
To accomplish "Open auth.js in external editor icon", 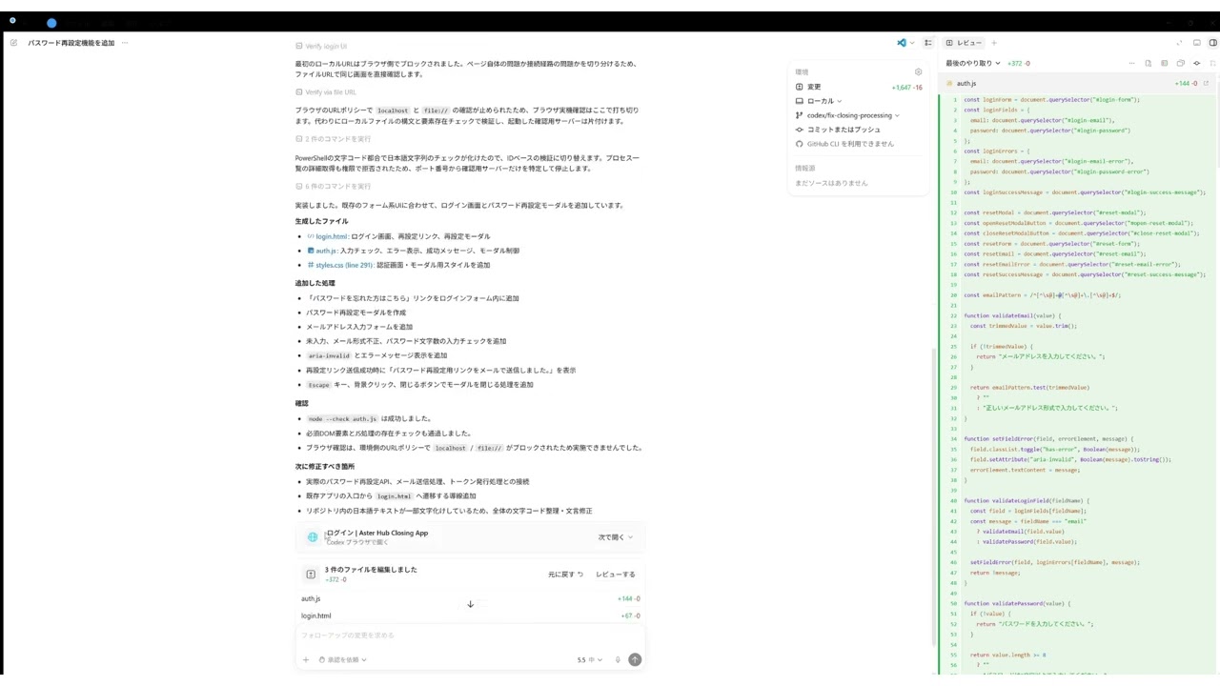I will point(1206,83).
